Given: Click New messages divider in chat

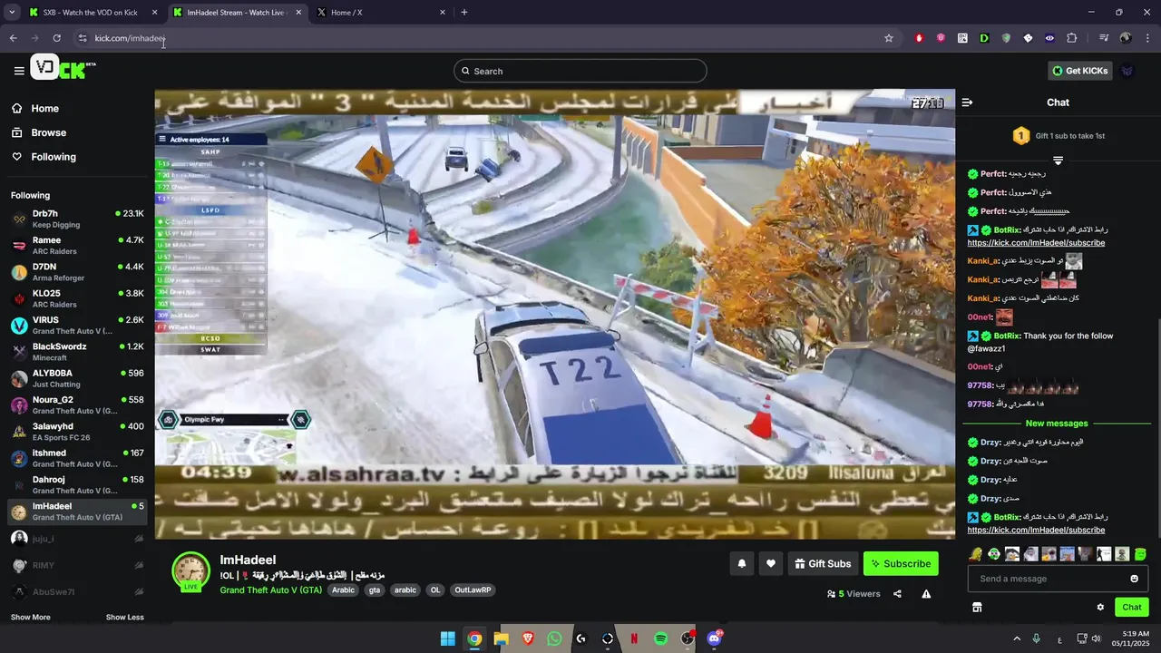Looking at the screenshot, I should pyautogui.click(x=1057, y=424).
